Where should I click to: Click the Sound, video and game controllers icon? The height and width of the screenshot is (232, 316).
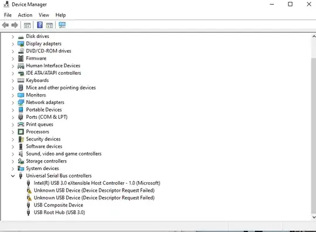click(20, 154)
